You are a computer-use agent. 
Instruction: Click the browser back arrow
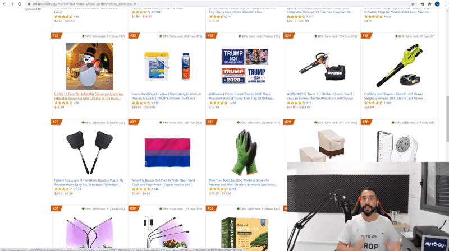click(4, 4)
